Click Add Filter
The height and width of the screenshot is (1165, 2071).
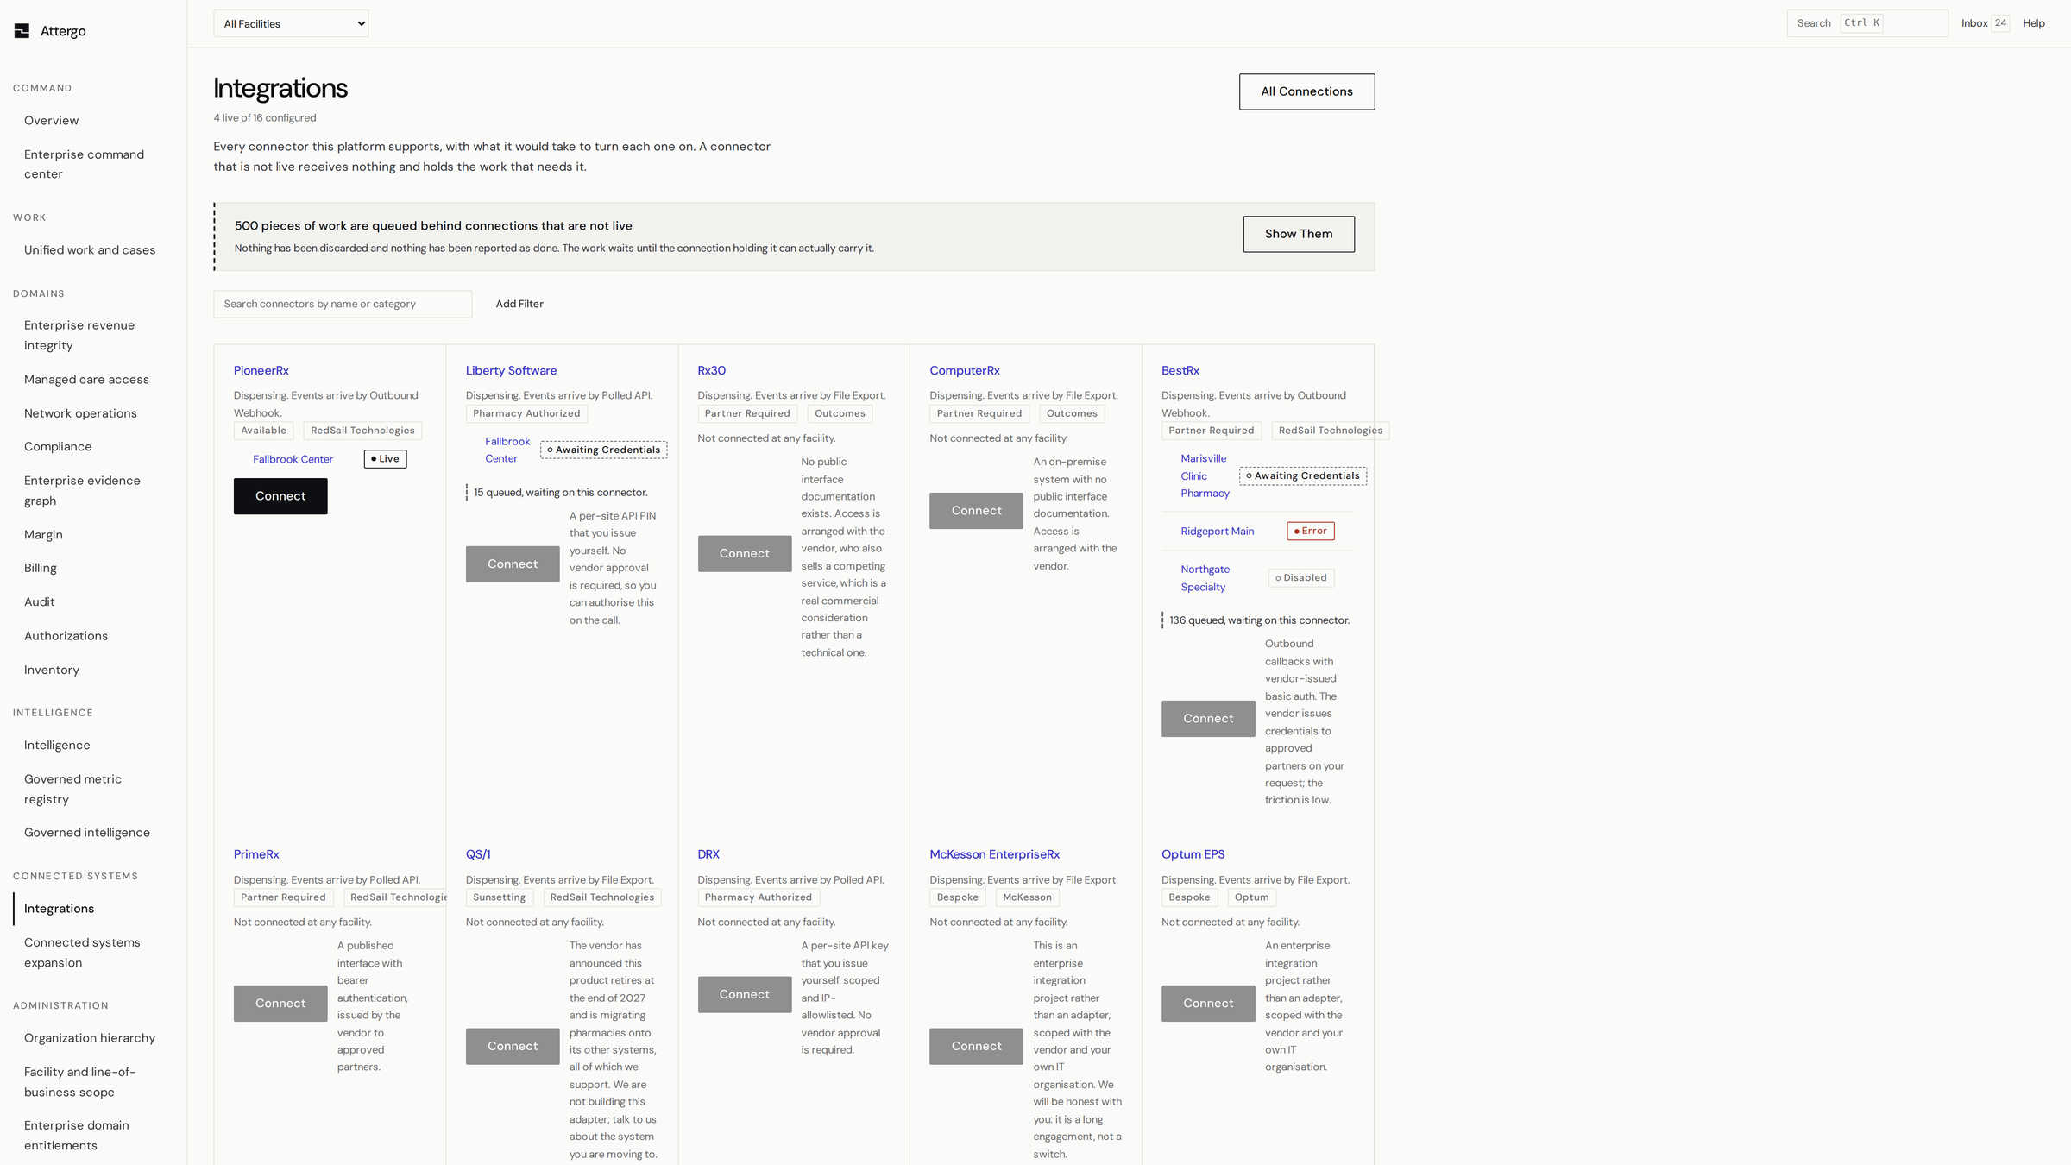point(519,304)
